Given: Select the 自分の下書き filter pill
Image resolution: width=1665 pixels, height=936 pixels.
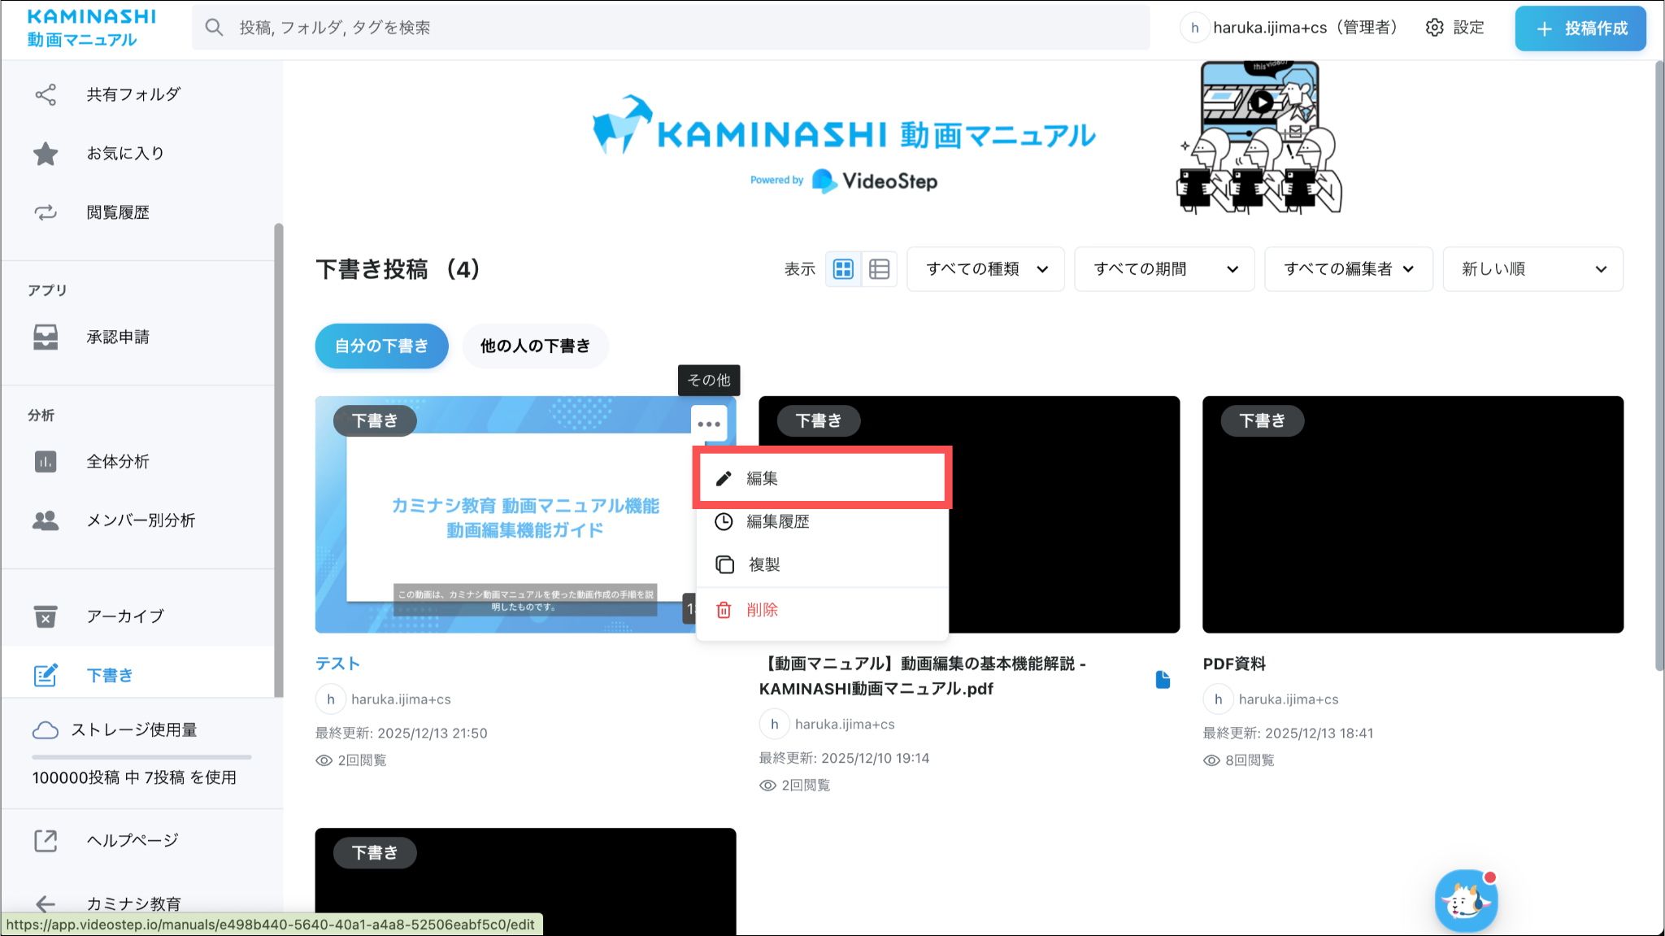Looking at the screenshot, I should pyautogui.click(x=381, y=346).
